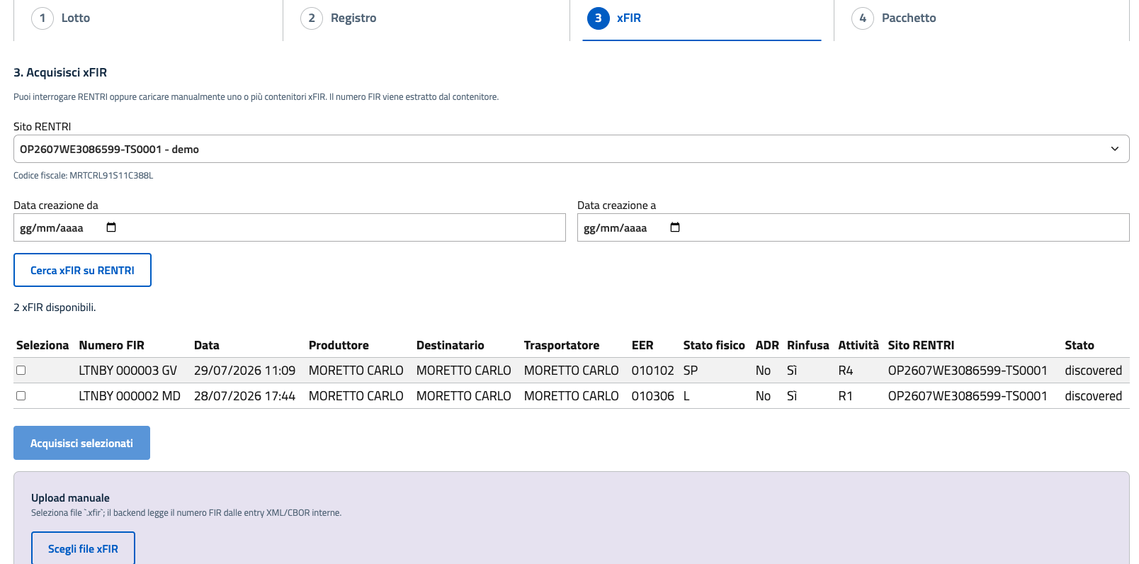
Task: Click the Numero FIR column header
Action: click(111, 345)
